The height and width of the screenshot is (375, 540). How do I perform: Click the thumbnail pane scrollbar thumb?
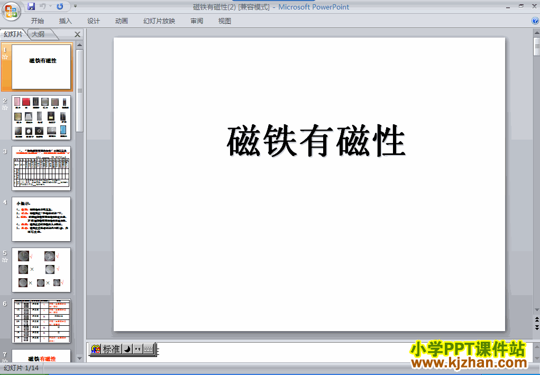(x=80, y=90)
